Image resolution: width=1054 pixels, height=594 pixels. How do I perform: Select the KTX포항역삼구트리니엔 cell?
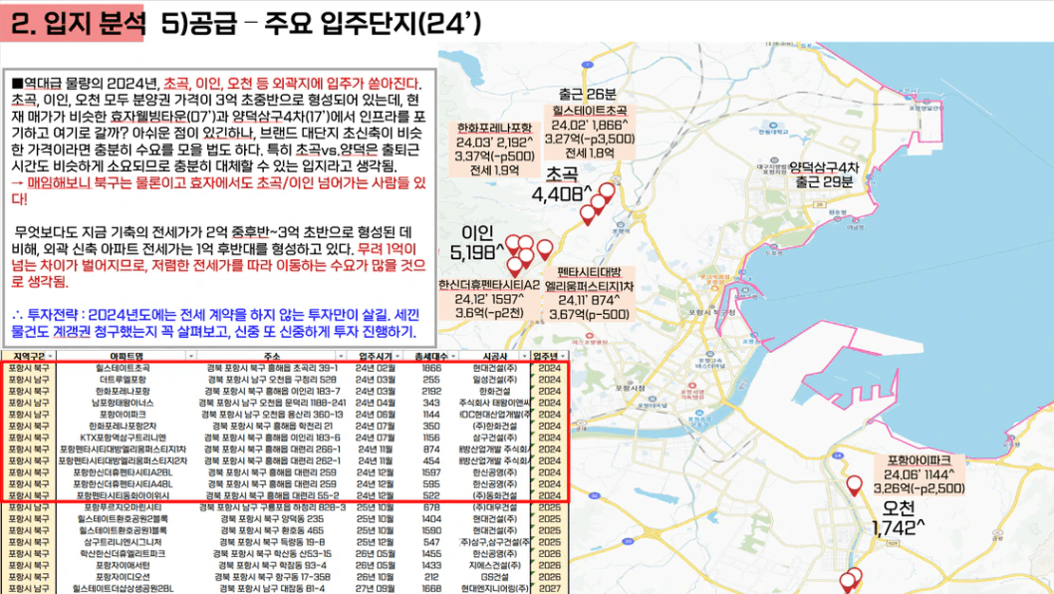pos(123,438)
